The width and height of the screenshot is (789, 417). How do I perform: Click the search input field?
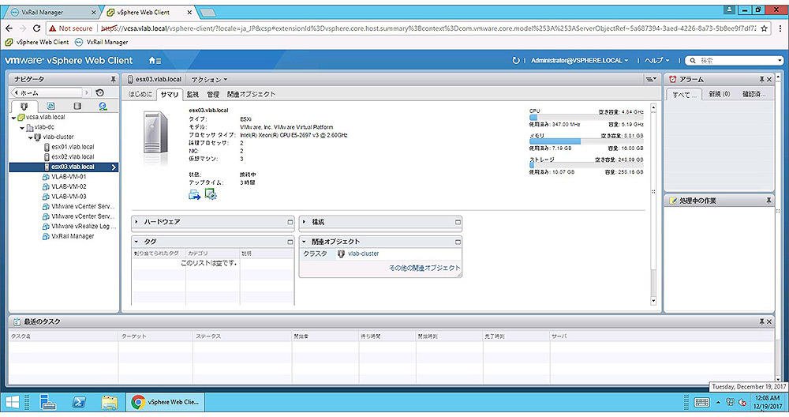point(735,61)
